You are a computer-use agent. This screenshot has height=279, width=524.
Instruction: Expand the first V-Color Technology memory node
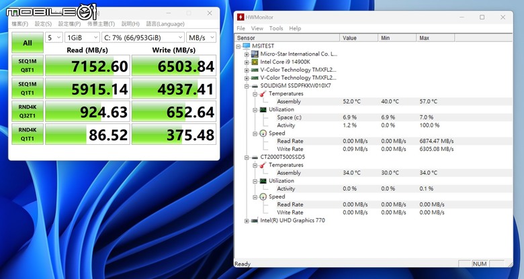[x=247, y=70]
